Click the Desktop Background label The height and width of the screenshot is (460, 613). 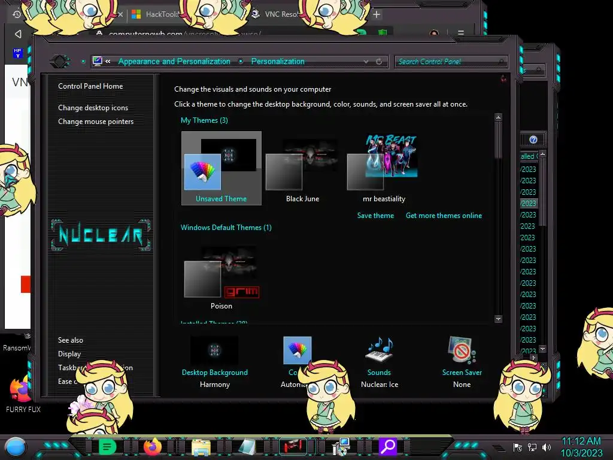click(215, 373)
